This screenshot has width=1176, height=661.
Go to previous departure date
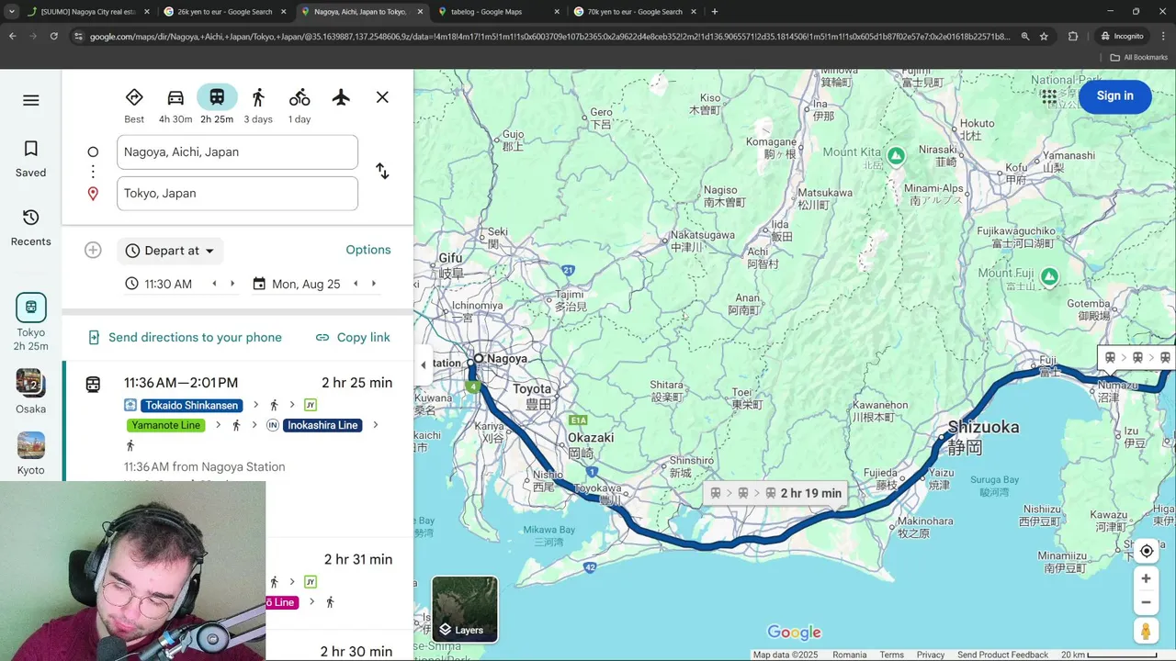pos(356,284)
